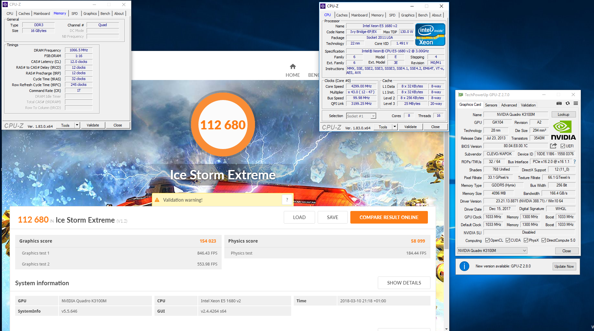594x331 pixels.
Task: Click Validate in right CPU-Z window
Action: [x=410, y=127]
